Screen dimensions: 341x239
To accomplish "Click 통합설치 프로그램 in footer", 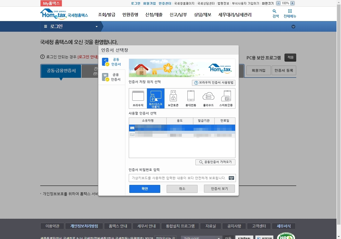I will [180, 226].
